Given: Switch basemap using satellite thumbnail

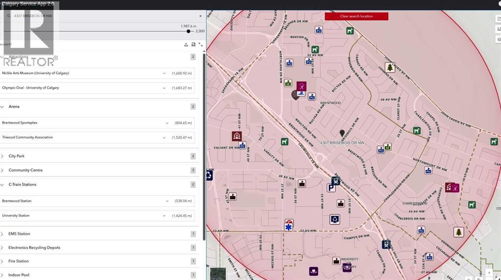Looking at the screenshot, I should pos(218,274).
